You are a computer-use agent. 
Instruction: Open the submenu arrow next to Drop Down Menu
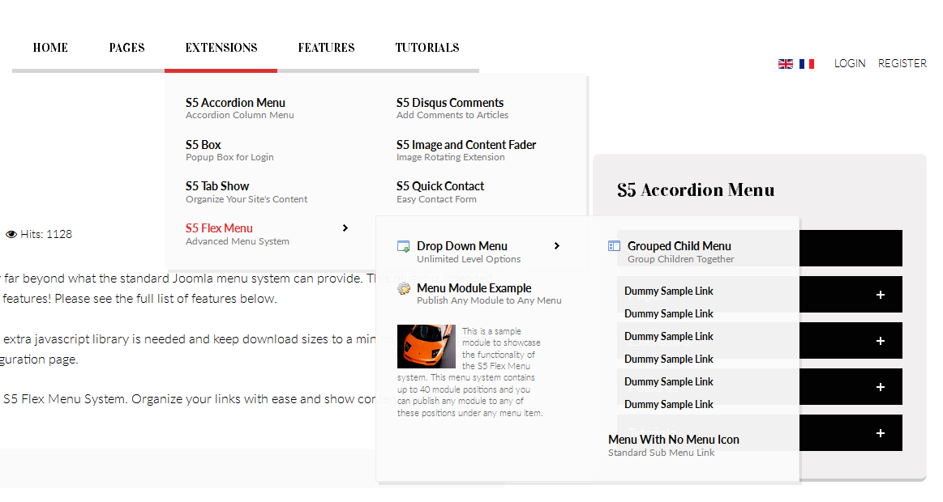(x=557, y=245)
